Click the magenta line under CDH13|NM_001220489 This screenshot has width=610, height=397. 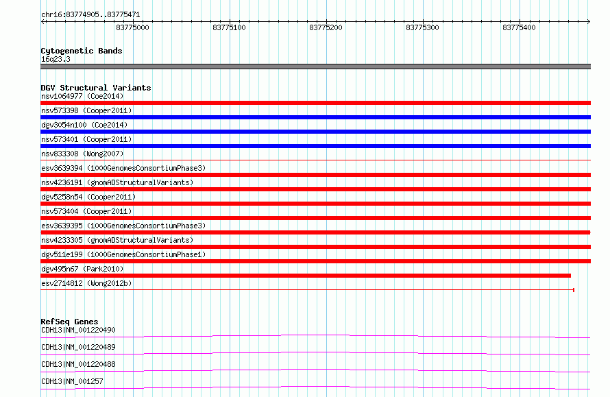pyautogui.click(x=315, y=353)
